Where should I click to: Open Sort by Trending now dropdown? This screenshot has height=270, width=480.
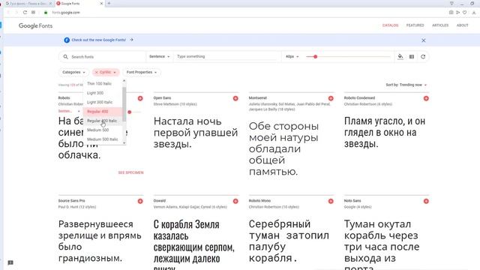(406, 85)
